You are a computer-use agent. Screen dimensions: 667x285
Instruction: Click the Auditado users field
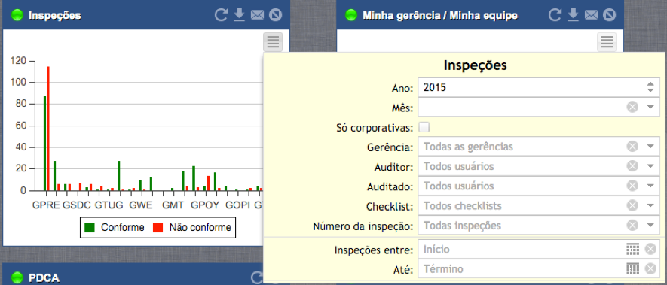click(x=539, y=186)
